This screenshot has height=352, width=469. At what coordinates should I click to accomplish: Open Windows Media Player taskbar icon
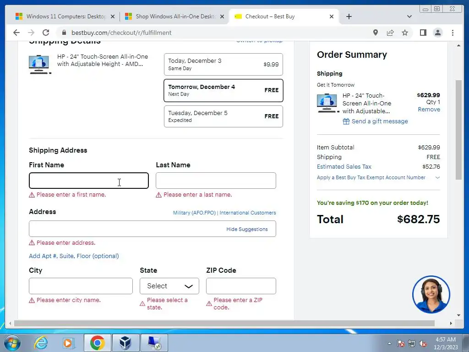68,343
